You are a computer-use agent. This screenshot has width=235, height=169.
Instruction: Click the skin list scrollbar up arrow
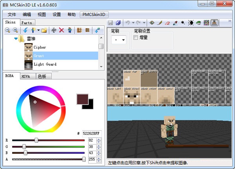click(101, 38)
